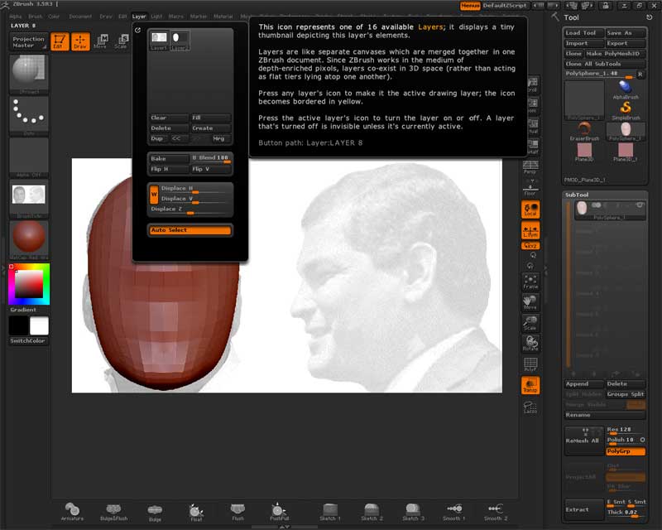Click the Lasso selection icon
The width and height of the screenshot is (662, 530).
click(x=530, y=407)
